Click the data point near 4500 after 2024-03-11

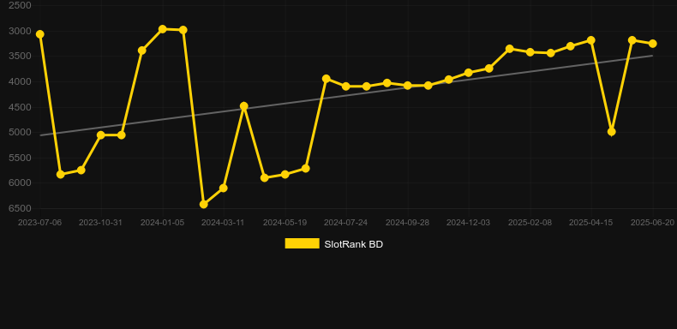(x=244, y=105)
